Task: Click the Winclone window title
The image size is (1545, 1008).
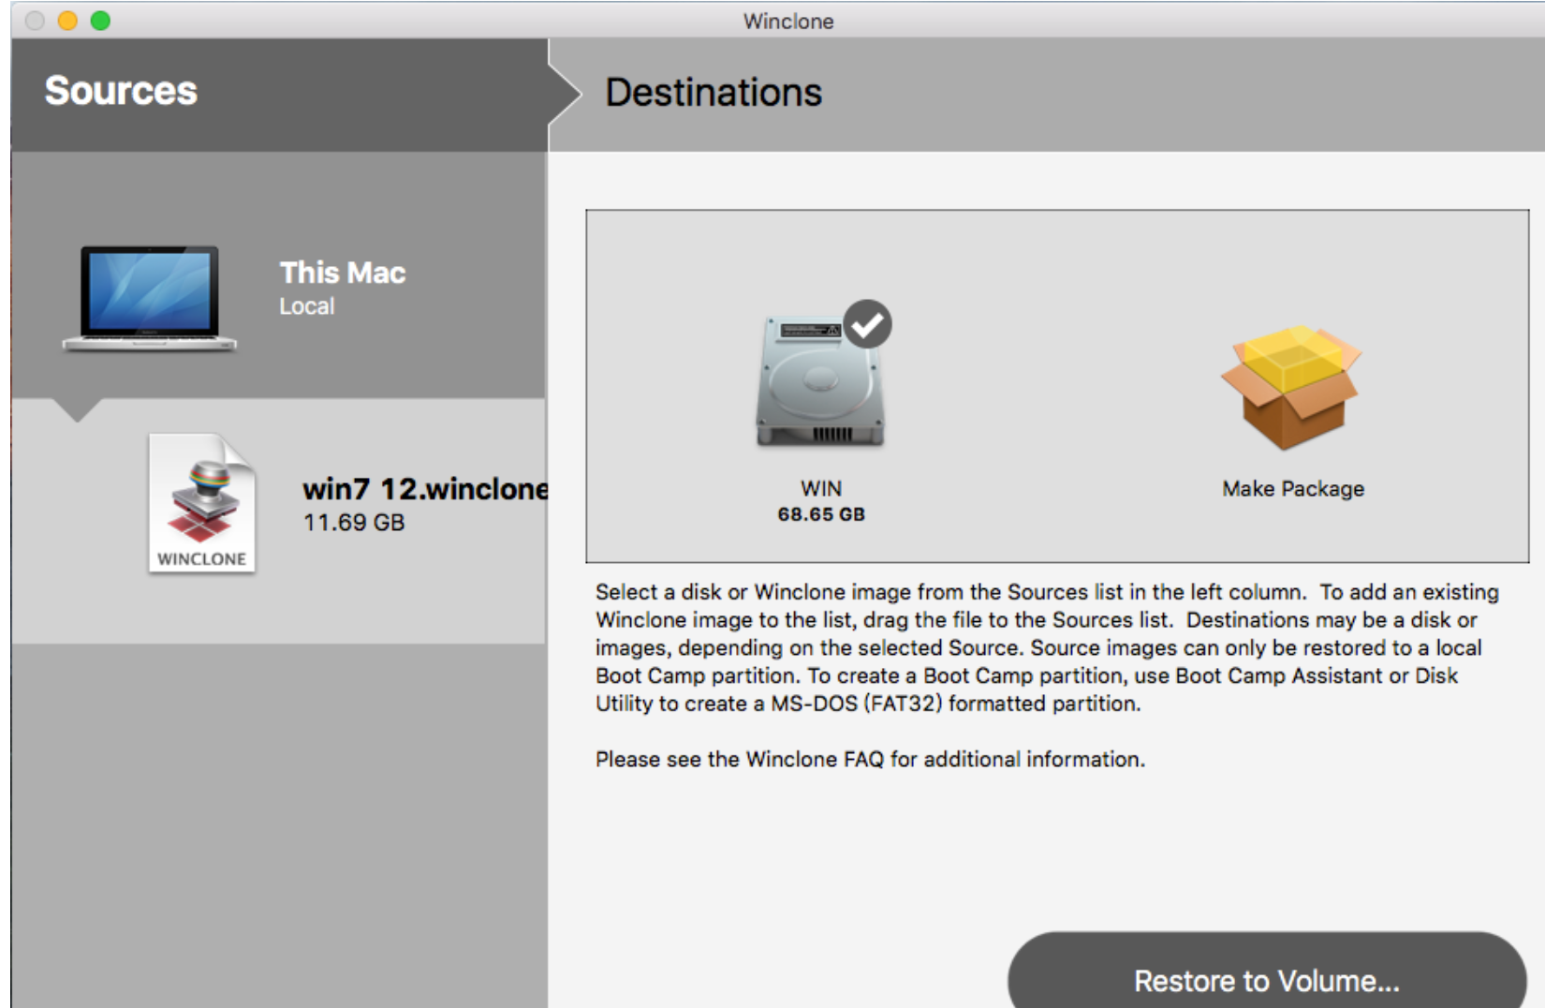Action: 788,21
